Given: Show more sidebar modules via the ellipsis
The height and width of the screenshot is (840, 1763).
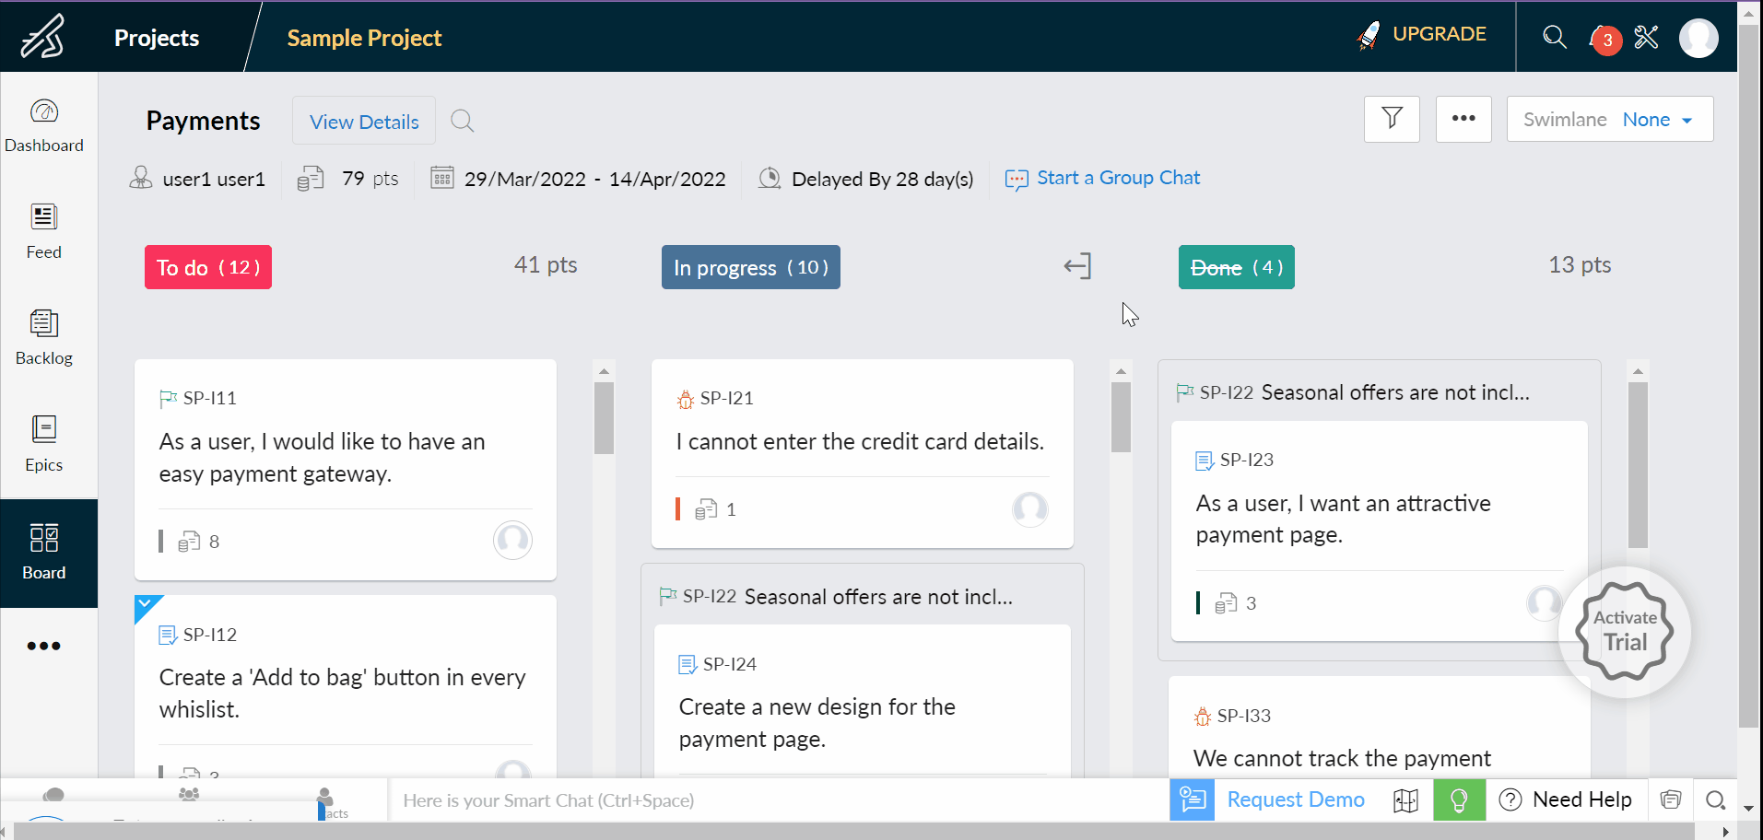Looking at the screenshot, I should coord(44,646).
